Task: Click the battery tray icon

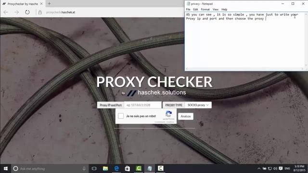Action: pos(264,169)
